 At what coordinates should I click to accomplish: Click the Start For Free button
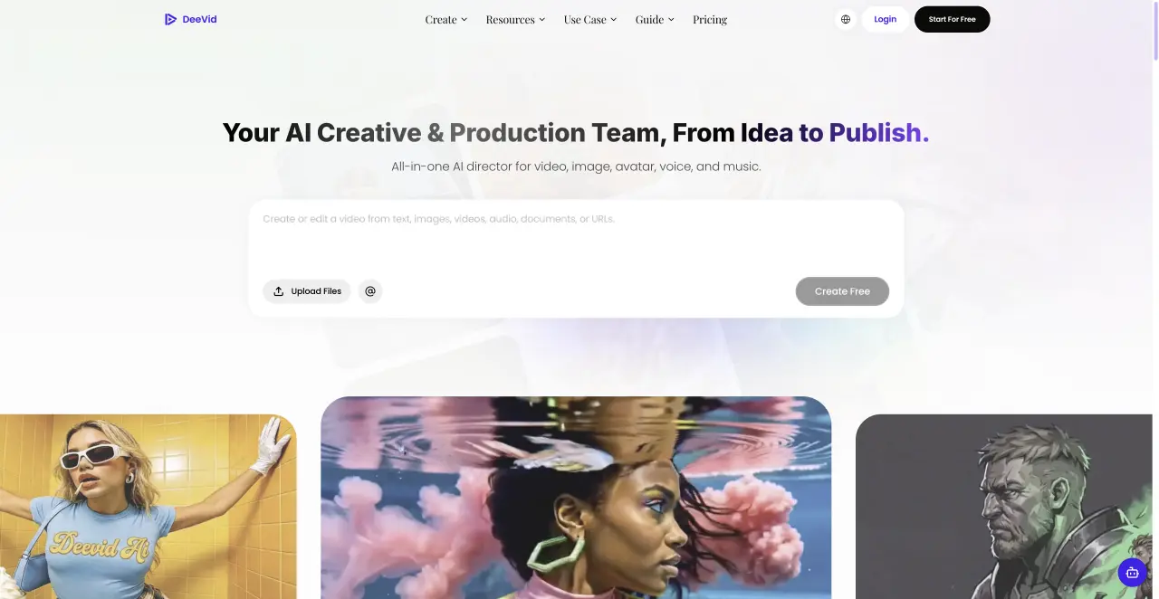952,19
